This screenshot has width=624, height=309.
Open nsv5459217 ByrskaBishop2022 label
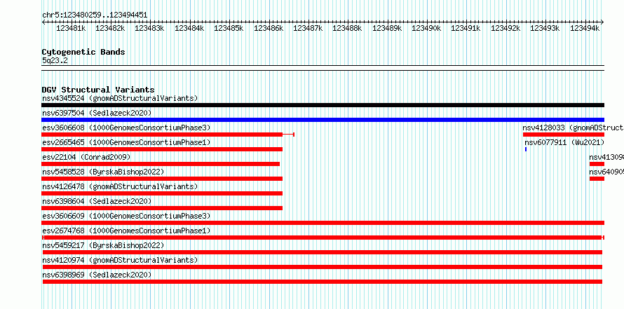coord(103,245)
